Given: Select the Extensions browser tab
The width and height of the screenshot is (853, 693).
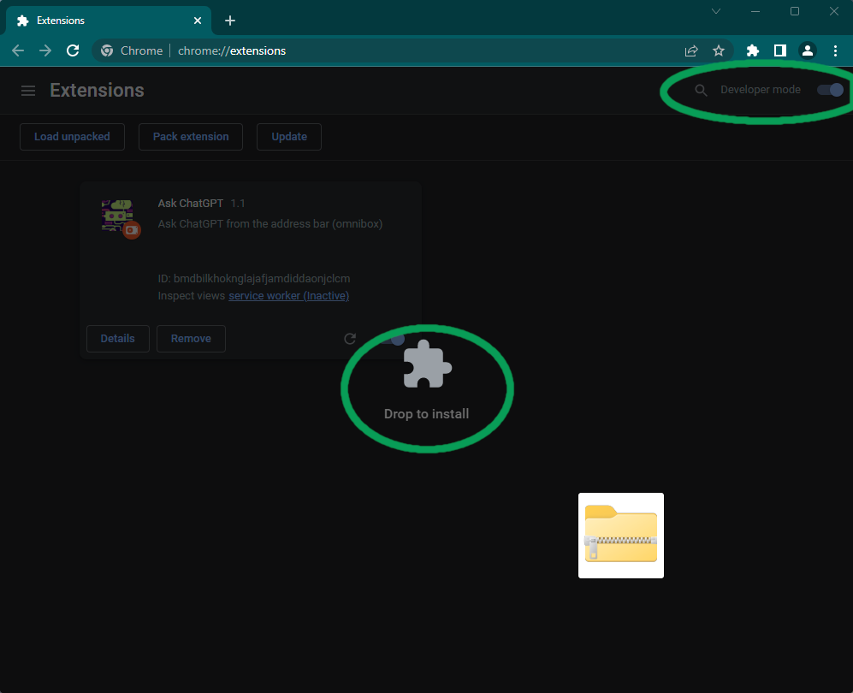Looking at the screenshot, I should (109, 21).
